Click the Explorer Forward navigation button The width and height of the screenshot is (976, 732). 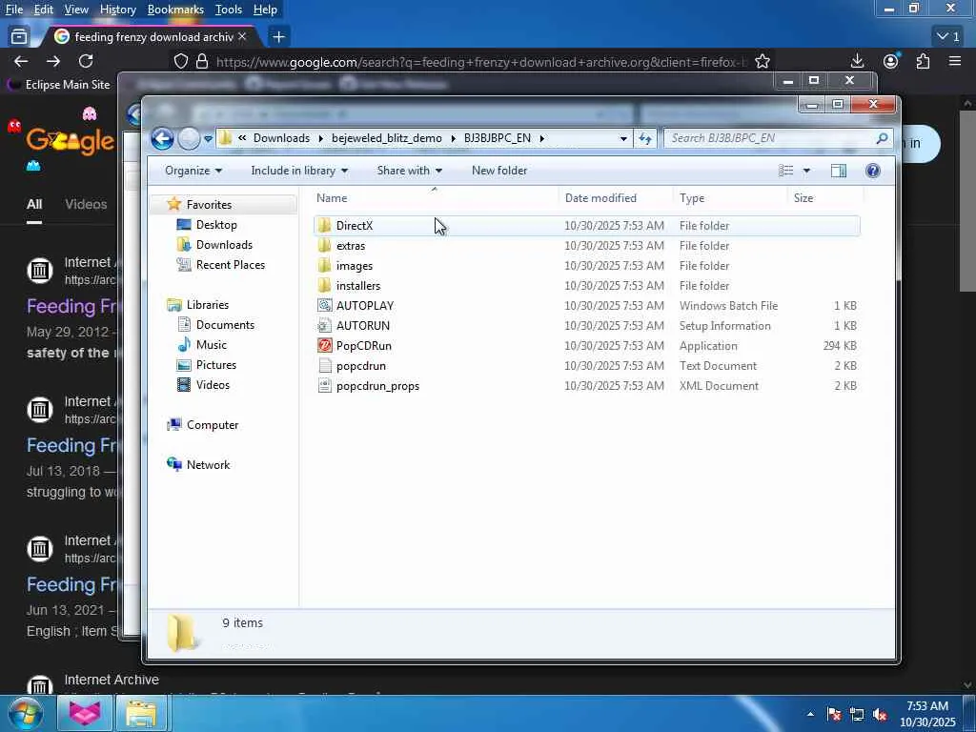(190, 138)
